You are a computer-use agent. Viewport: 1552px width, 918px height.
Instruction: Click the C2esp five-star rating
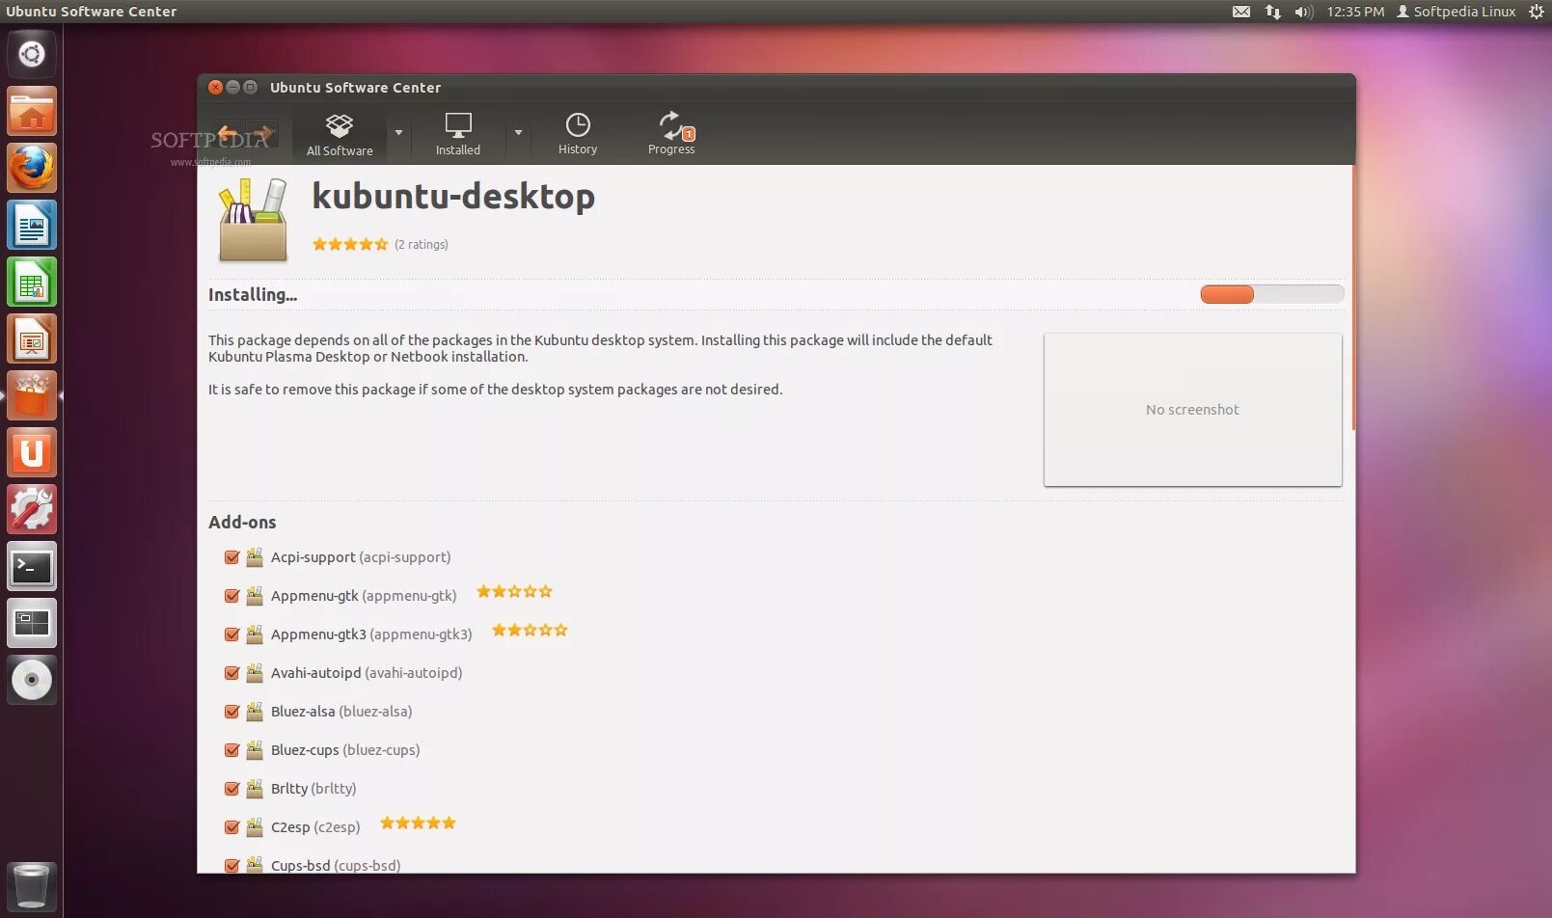pyautogui.click(x=418, y=823)
